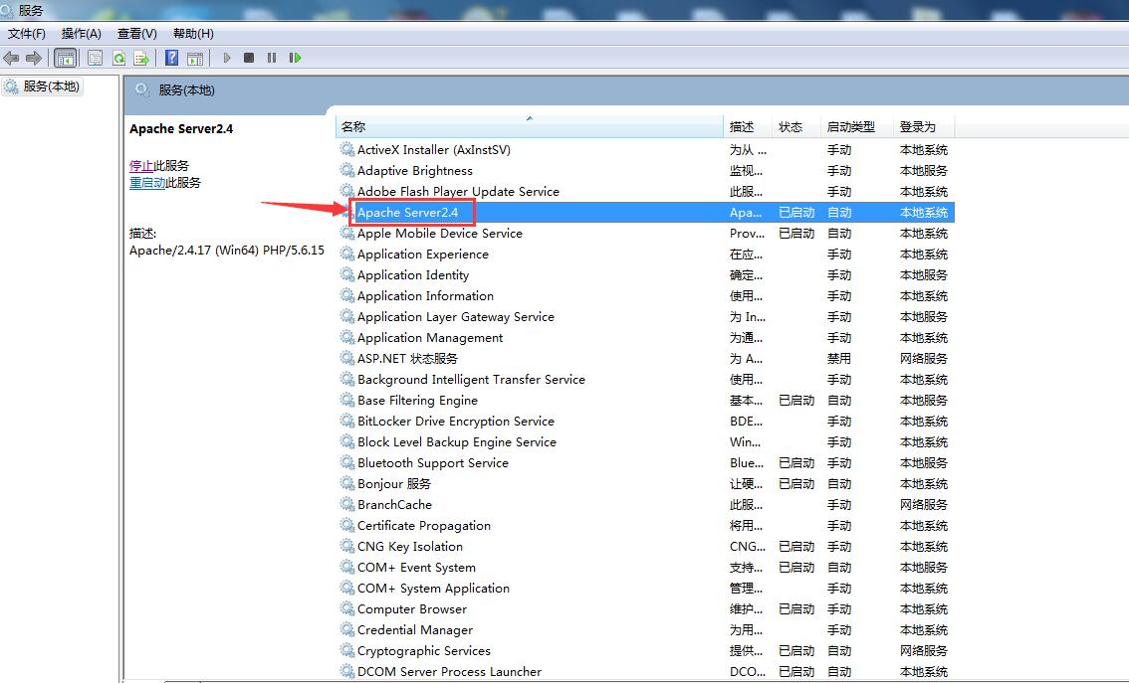Sort by the 描述 column header

tap(748, 126)
